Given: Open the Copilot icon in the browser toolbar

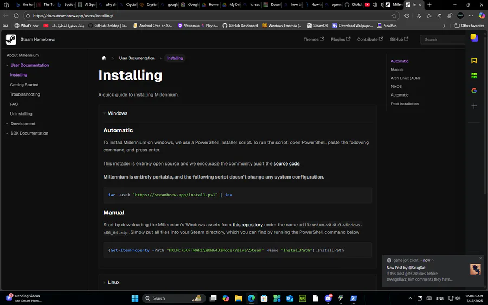Looking at the screenshot, I should click(481, 16).
